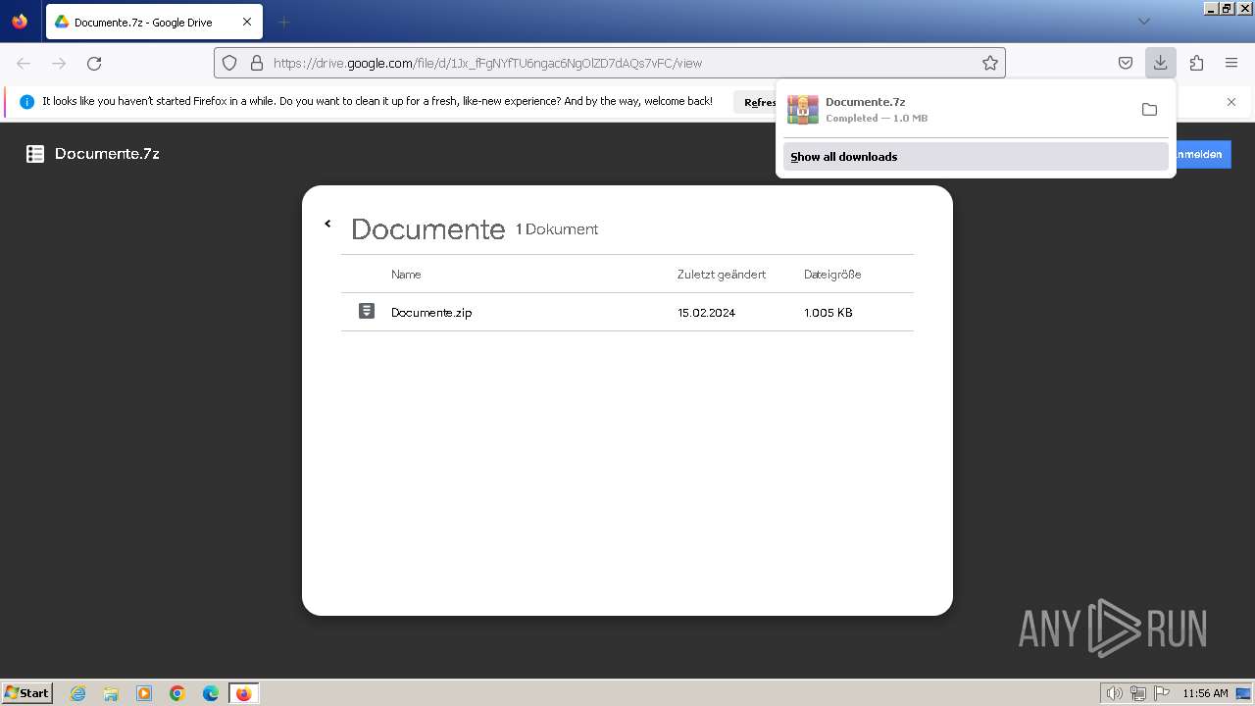
Task: Open the Save to Pocket icon
Action: pyautogui.click(x=1126, y=63)
